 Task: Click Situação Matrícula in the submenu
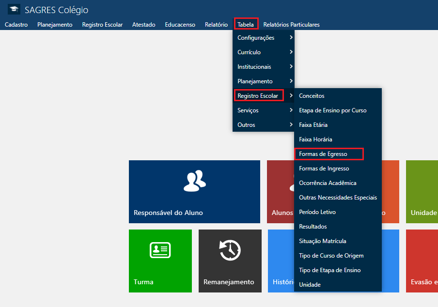[x=322, y=241]
